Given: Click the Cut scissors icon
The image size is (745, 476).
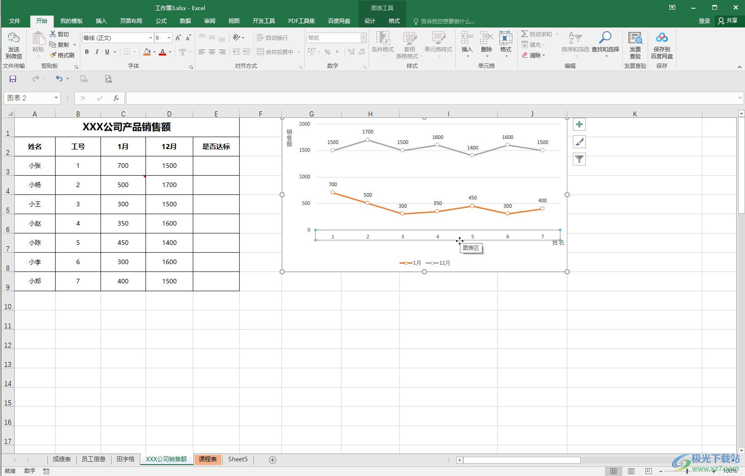Looking at the screenshot, I should (53, 34).
